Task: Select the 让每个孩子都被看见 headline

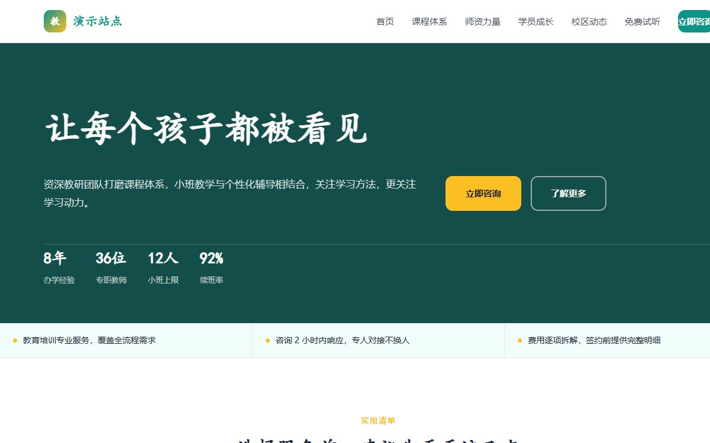Action: (206, 128)
